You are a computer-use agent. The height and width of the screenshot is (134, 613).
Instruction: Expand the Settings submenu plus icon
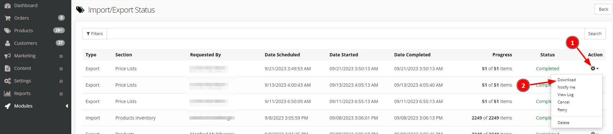coord(61,81)
